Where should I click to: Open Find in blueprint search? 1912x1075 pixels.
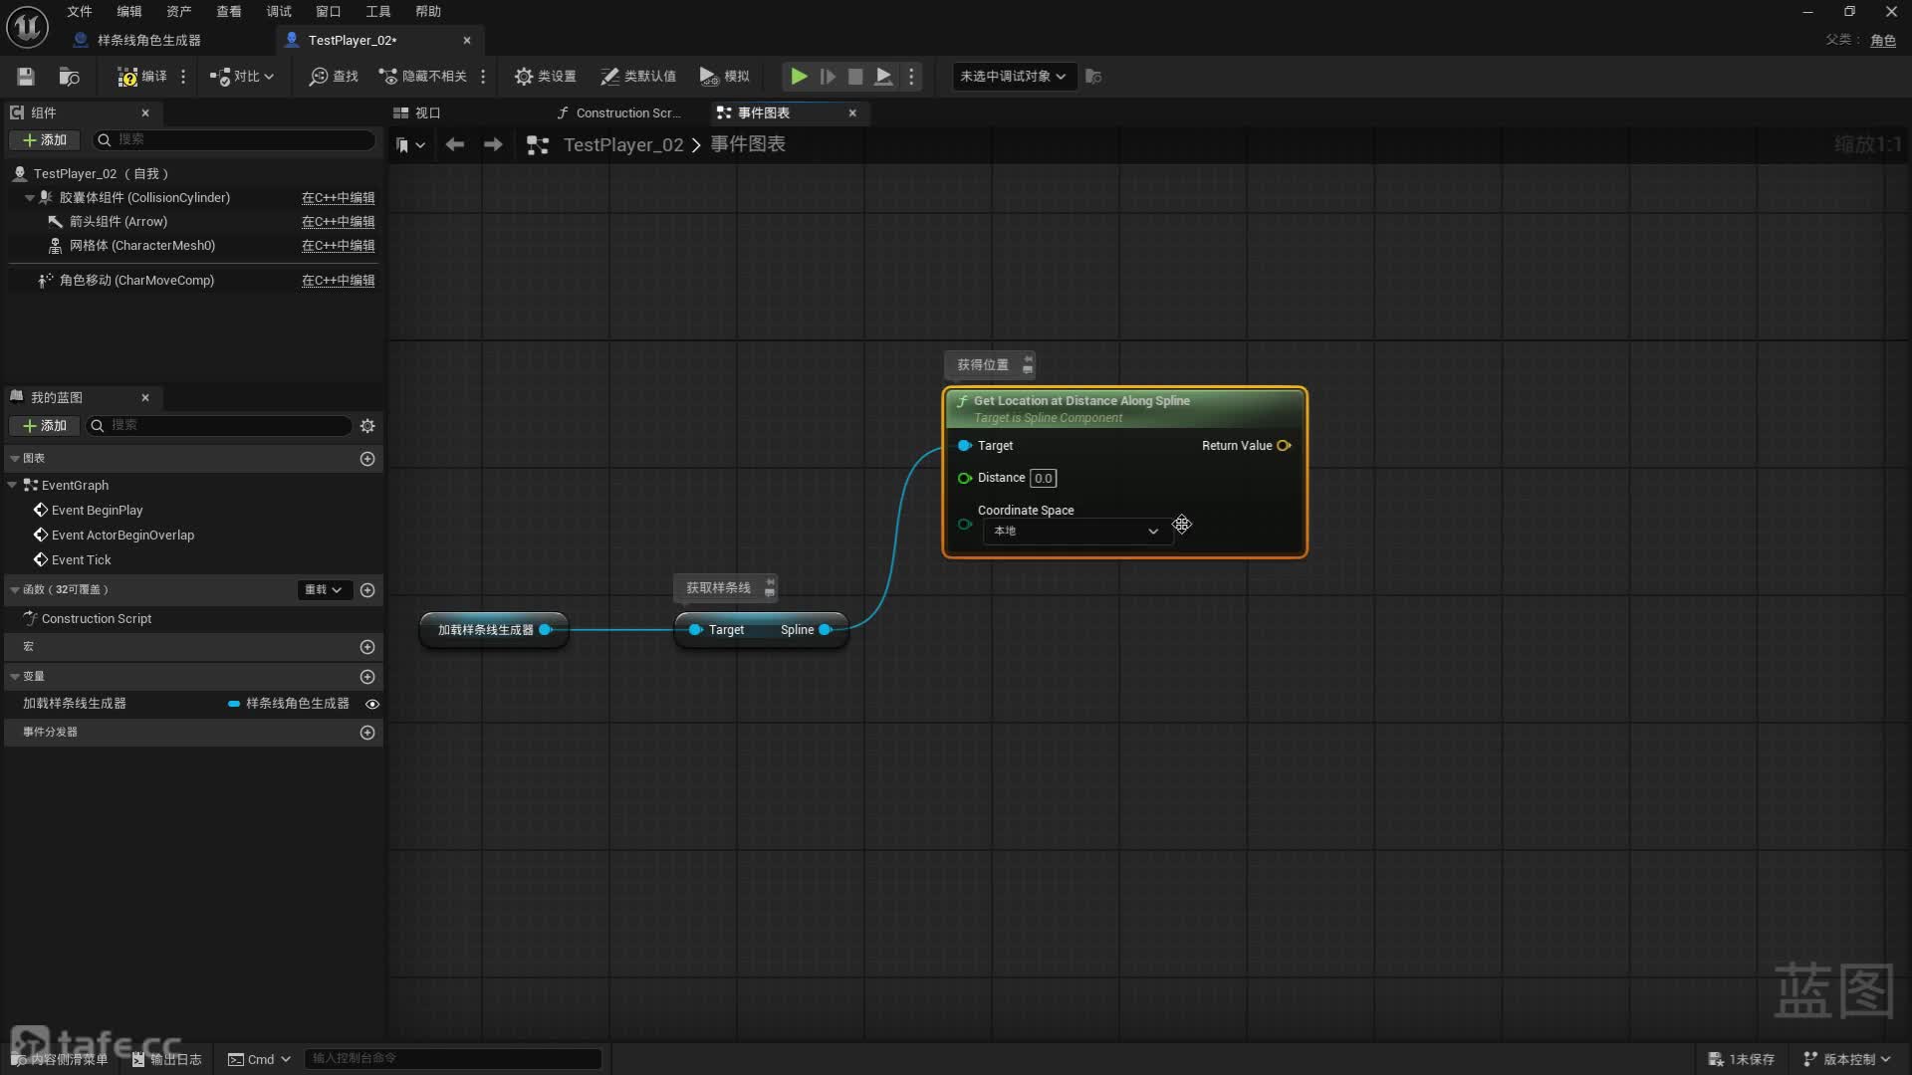333,77
